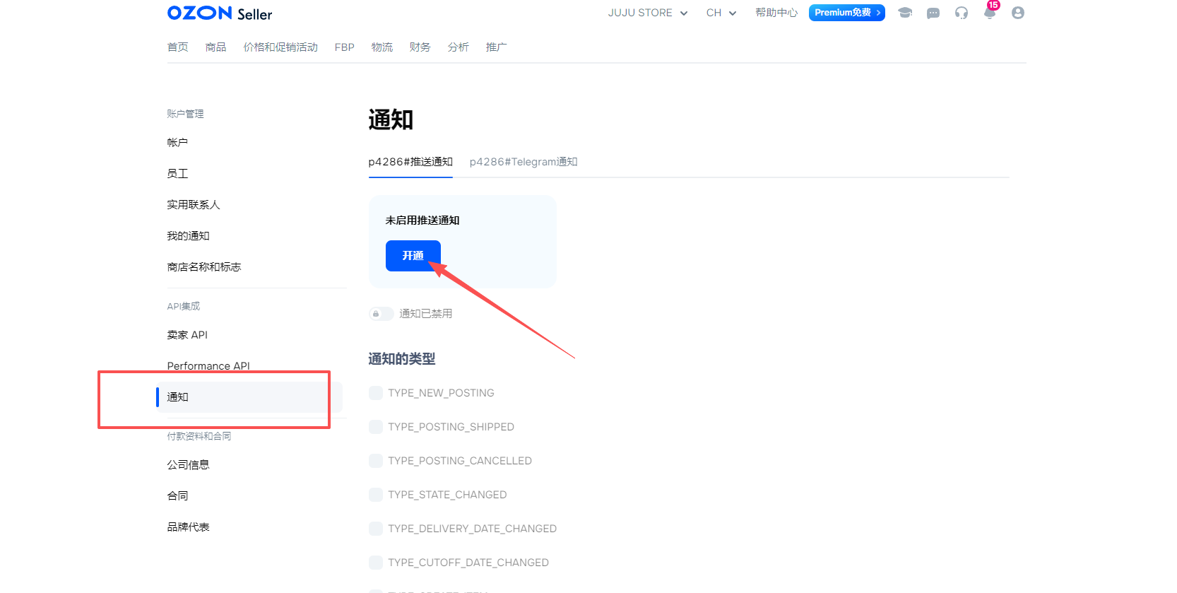
Task: Check TYPE_NEW_POSTING checkbox
Action: [x=376, y=393]
